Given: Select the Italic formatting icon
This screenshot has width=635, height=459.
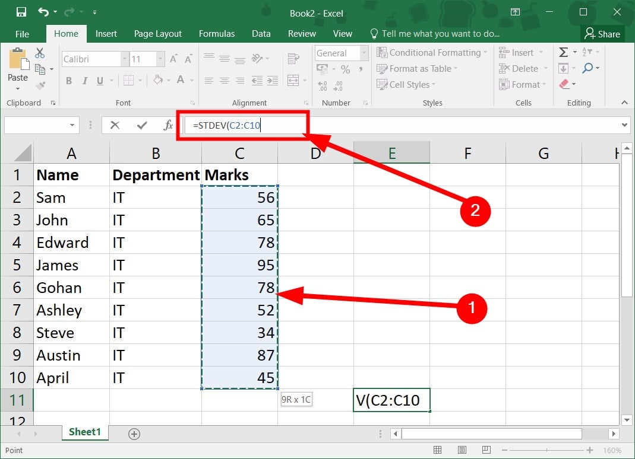Looking at the screenshot, I should pyautogui.click(x=85, y=80).
